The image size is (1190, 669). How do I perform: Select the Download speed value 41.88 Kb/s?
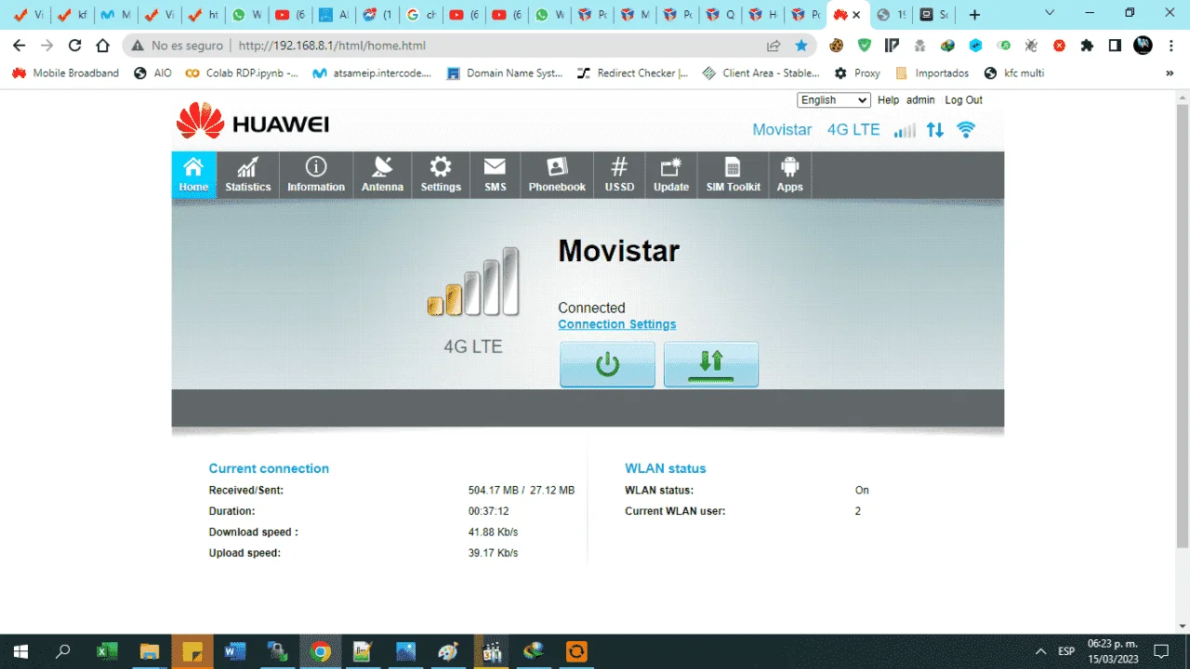pos(494,532)
